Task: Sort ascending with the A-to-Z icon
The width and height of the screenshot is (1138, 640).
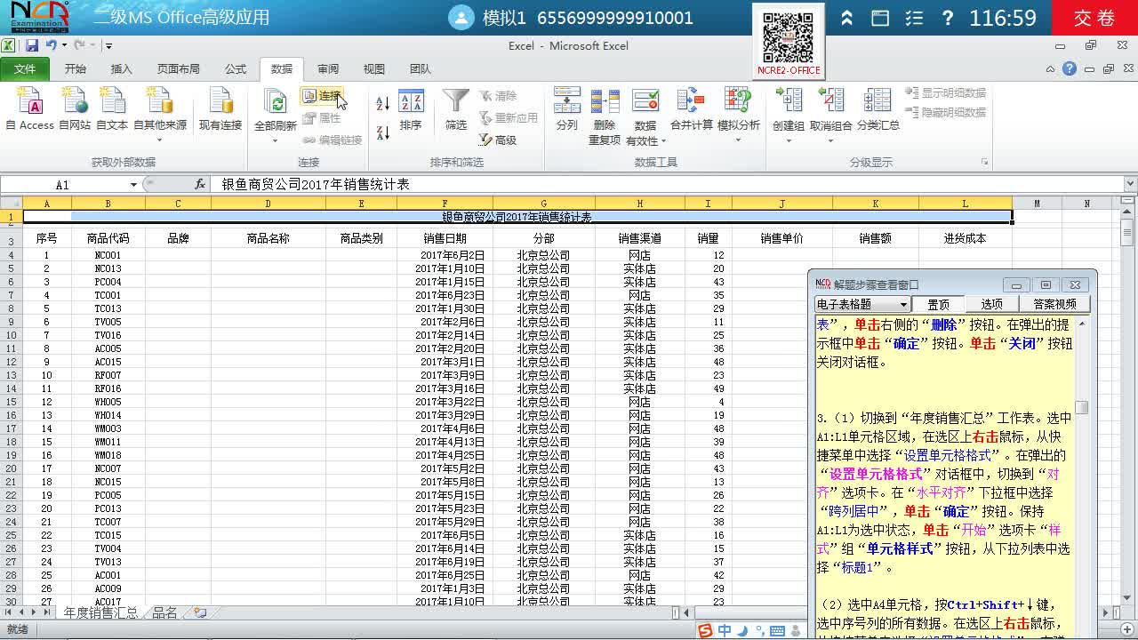Action: pyautogui.click(x=383, y=104)
